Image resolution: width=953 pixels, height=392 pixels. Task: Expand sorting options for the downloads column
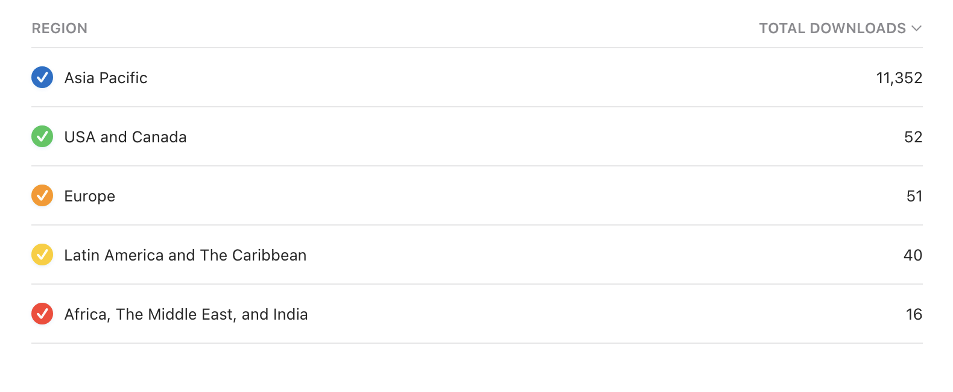click(x=916, y=28)
